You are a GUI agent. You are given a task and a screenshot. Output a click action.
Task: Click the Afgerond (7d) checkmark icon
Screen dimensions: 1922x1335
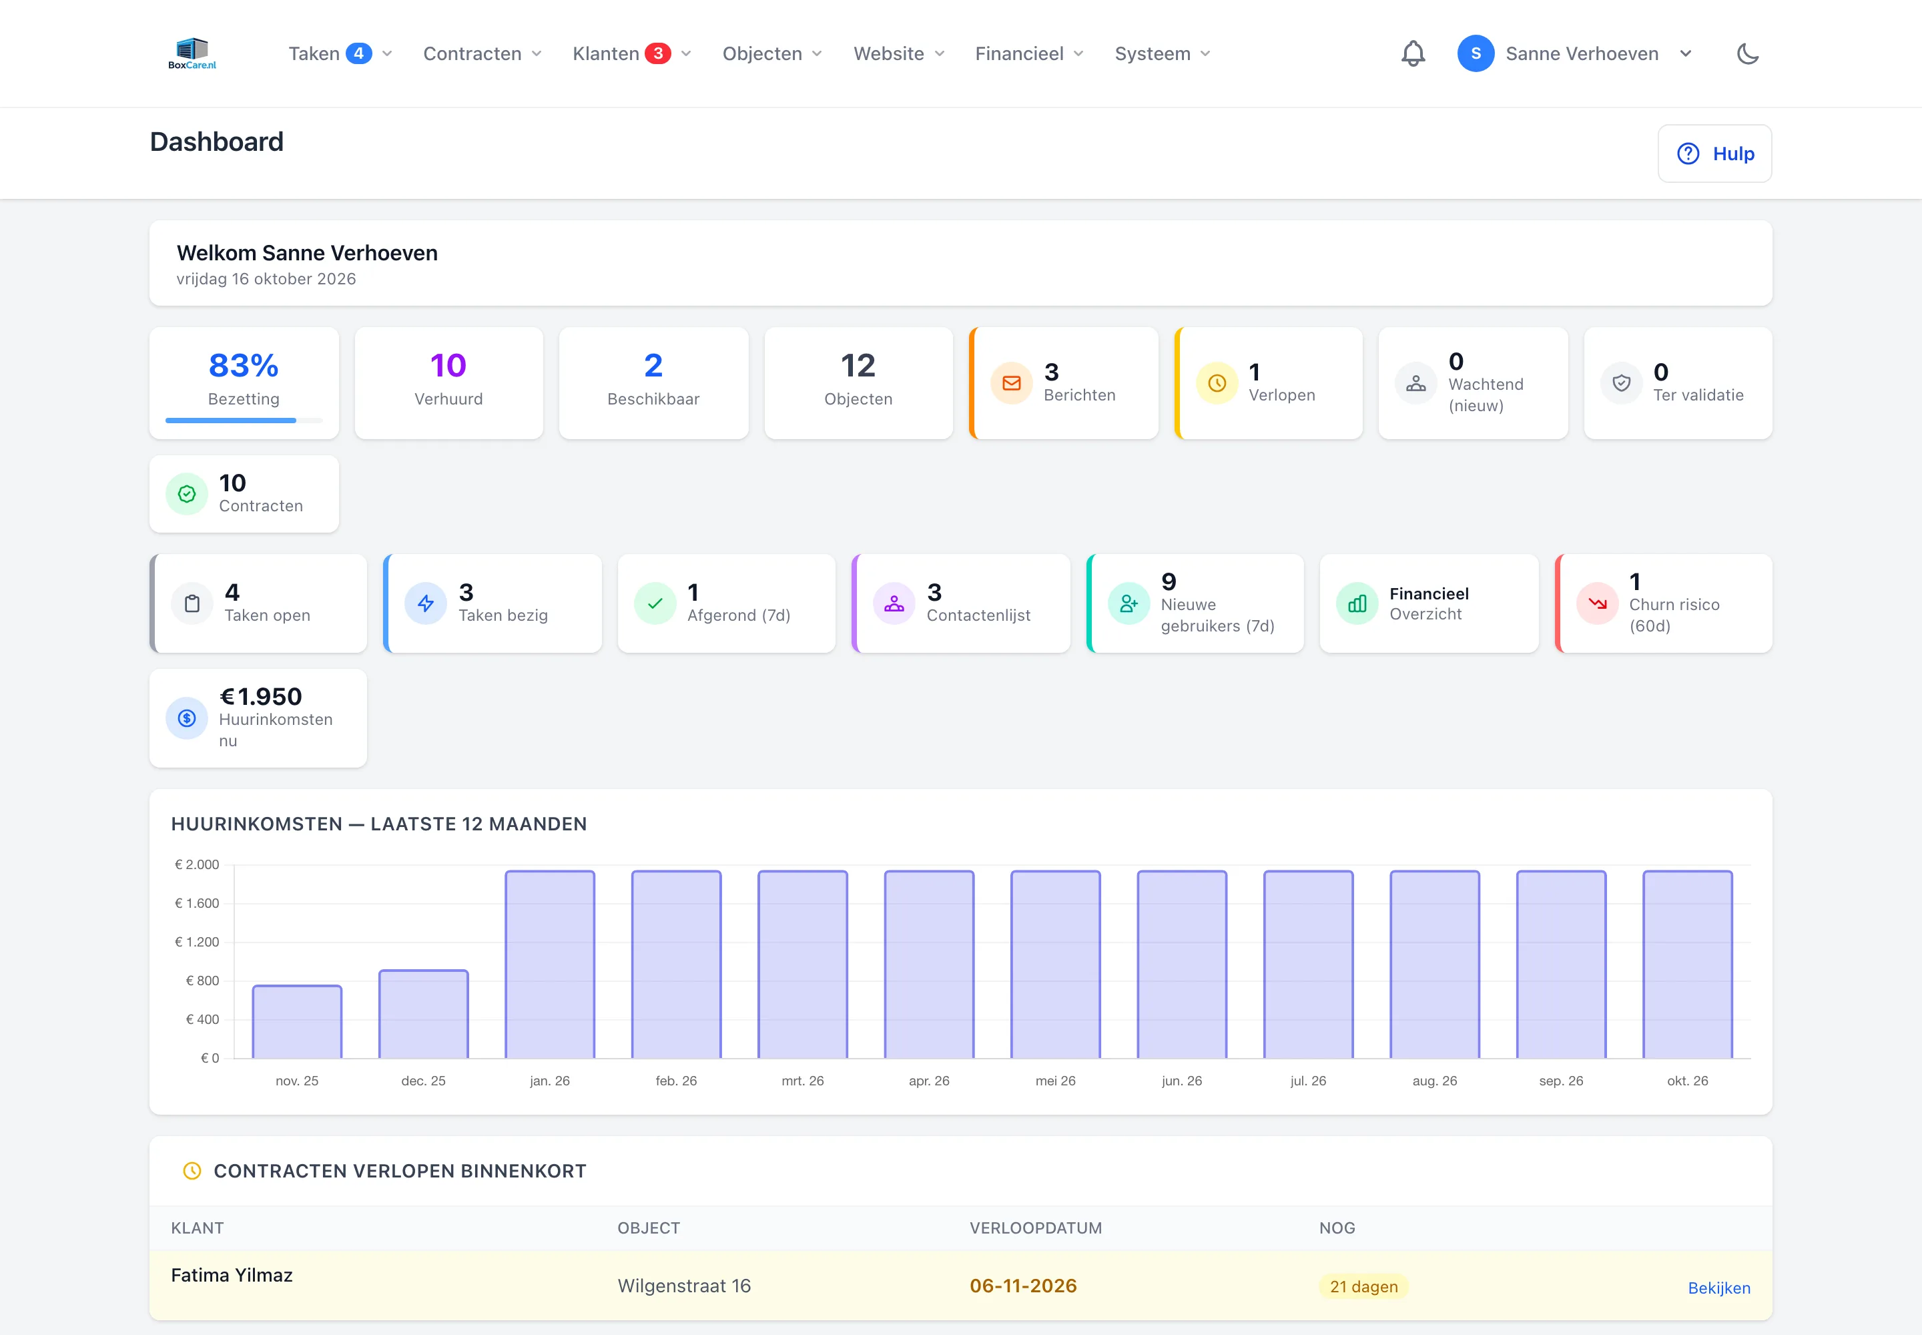point(655,603)
